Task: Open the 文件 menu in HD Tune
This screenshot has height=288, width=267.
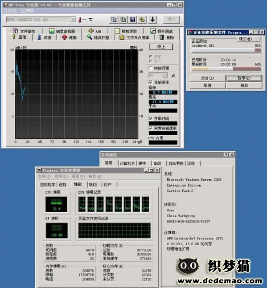Action: coord(10,11)
